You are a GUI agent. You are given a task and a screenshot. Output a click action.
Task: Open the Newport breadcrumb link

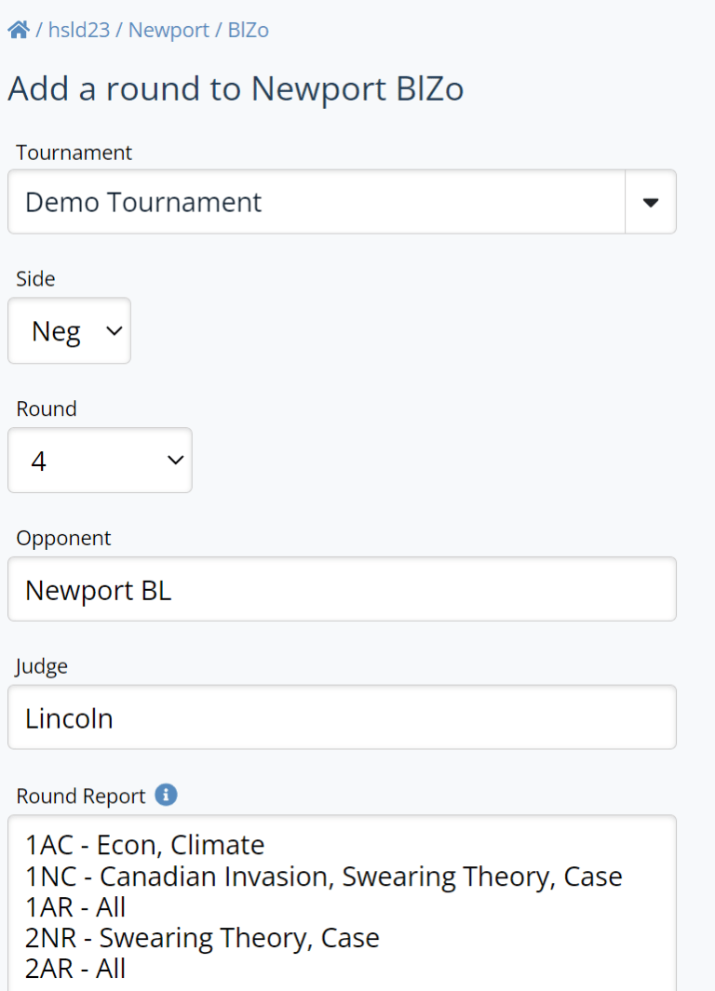[169, 30]
